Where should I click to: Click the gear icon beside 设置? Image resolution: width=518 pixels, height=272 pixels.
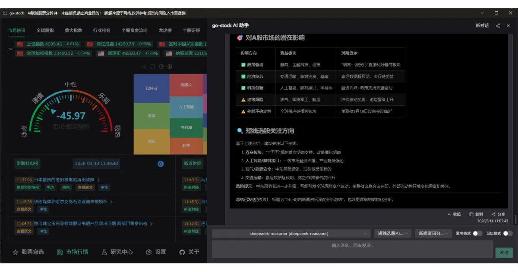coord(149,252)
